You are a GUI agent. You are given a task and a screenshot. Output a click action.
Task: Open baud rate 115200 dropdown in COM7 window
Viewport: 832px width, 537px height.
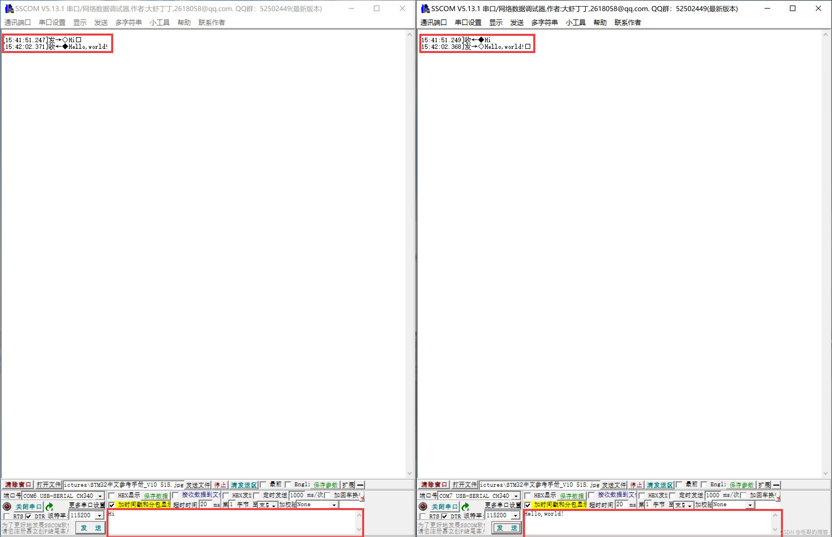(x=516, y=515)
